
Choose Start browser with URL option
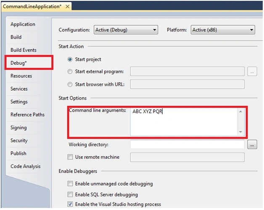70,84
